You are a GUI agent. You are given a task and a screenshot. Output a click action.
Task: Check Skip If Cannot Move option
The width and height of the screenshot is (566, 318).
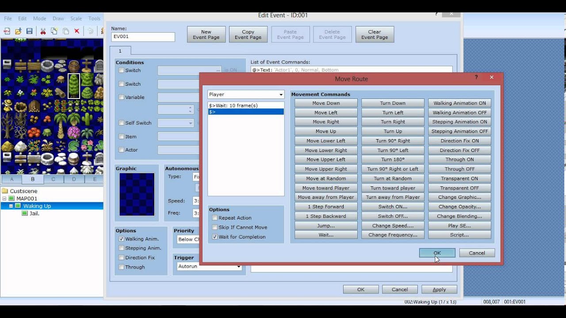(215, 227)
